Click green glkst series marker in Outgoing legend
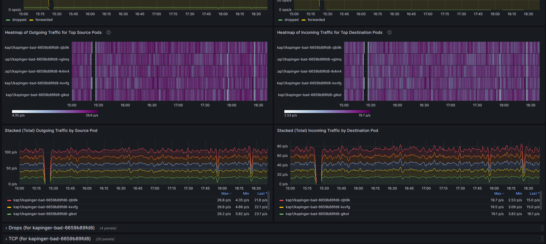The height and width of the screenshot is (244, 546). click(x=9, y=214)
